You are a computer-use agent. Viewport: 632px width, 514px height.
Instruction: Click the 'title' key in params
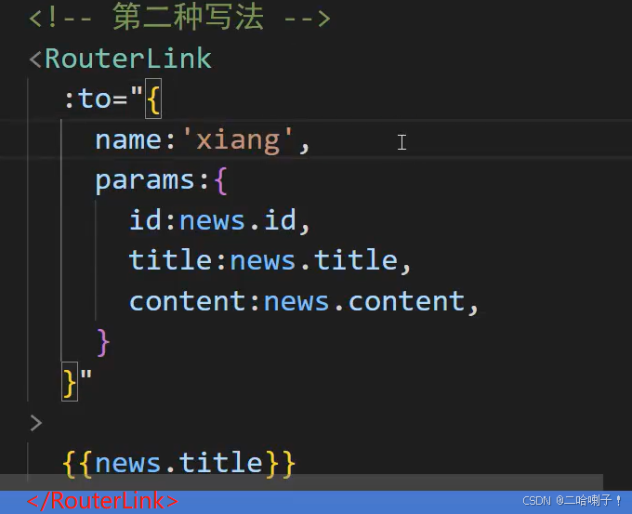[x=170, y=260]
